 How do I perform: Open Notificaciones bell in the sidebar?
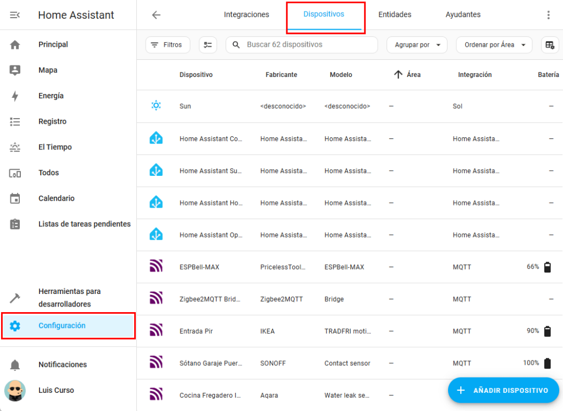click(15, 365)
